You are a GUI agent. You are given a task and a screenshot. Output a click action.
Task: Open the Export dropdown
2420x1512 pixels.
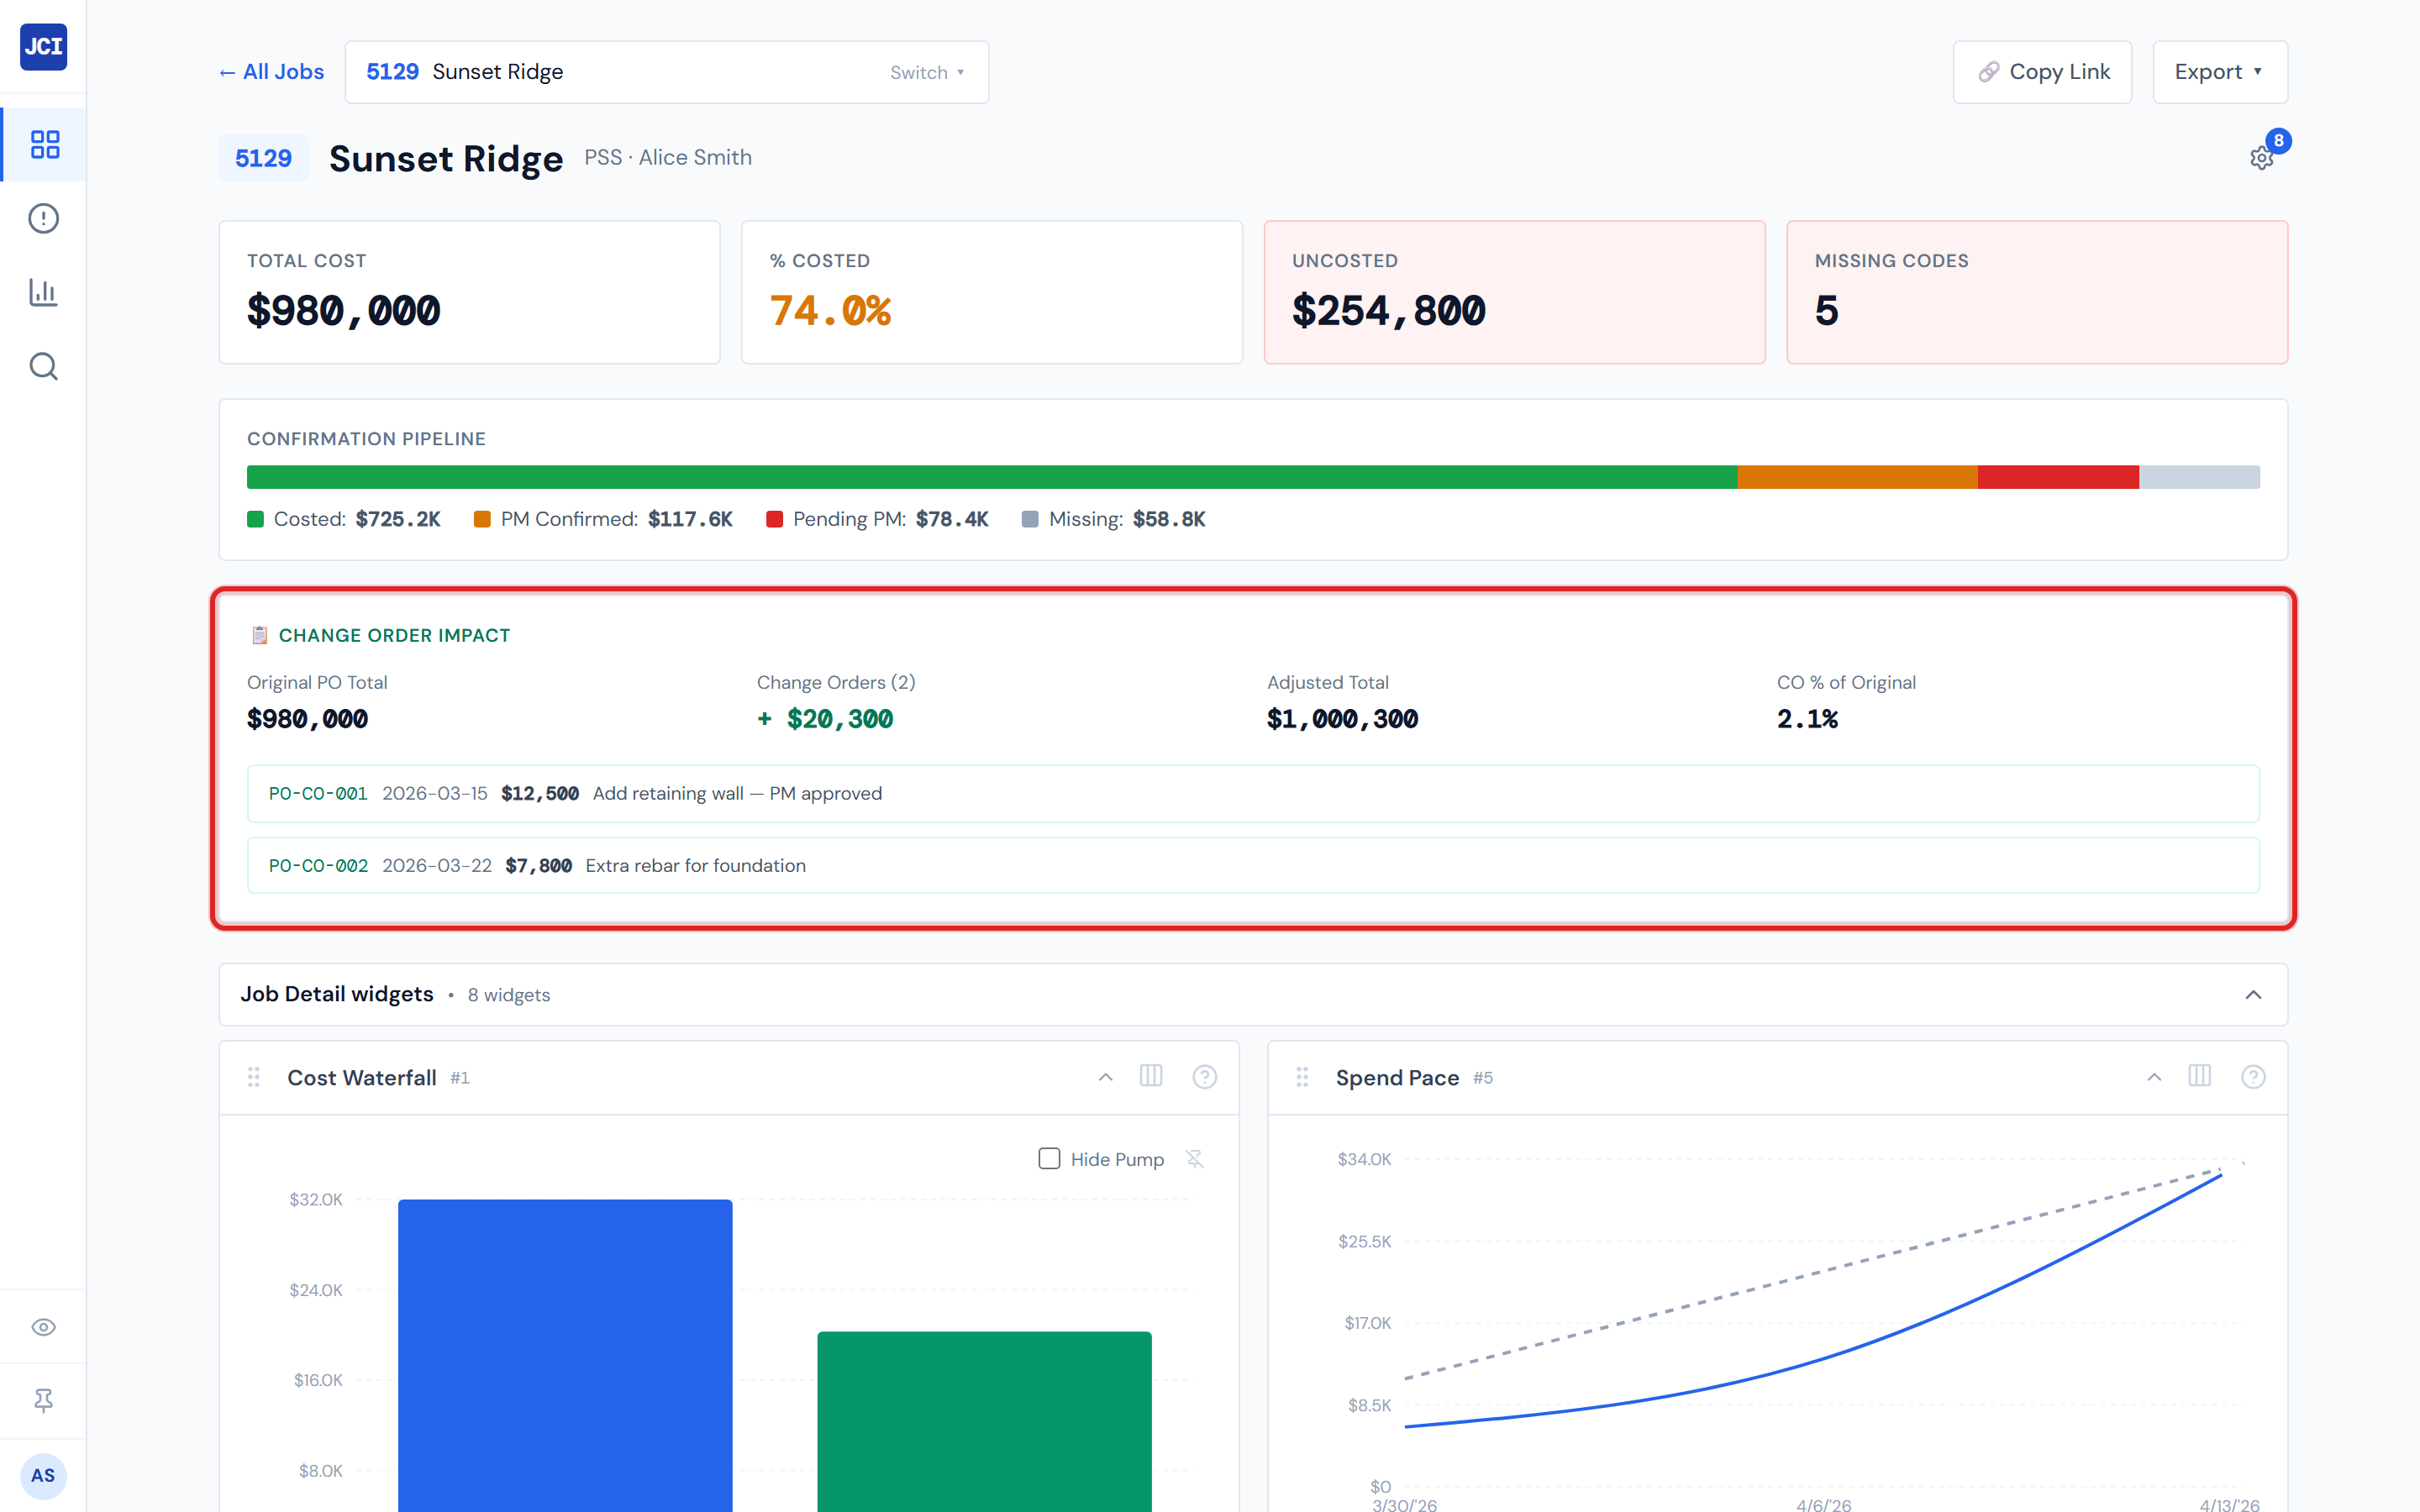pos(2219,72)
